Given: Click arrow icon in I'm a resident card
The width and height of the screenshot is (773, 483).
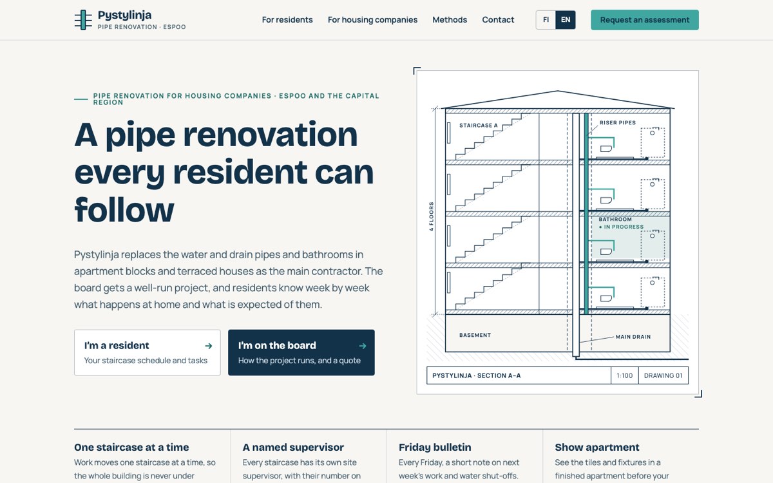Looking at the screenshot, I should 208,346.
